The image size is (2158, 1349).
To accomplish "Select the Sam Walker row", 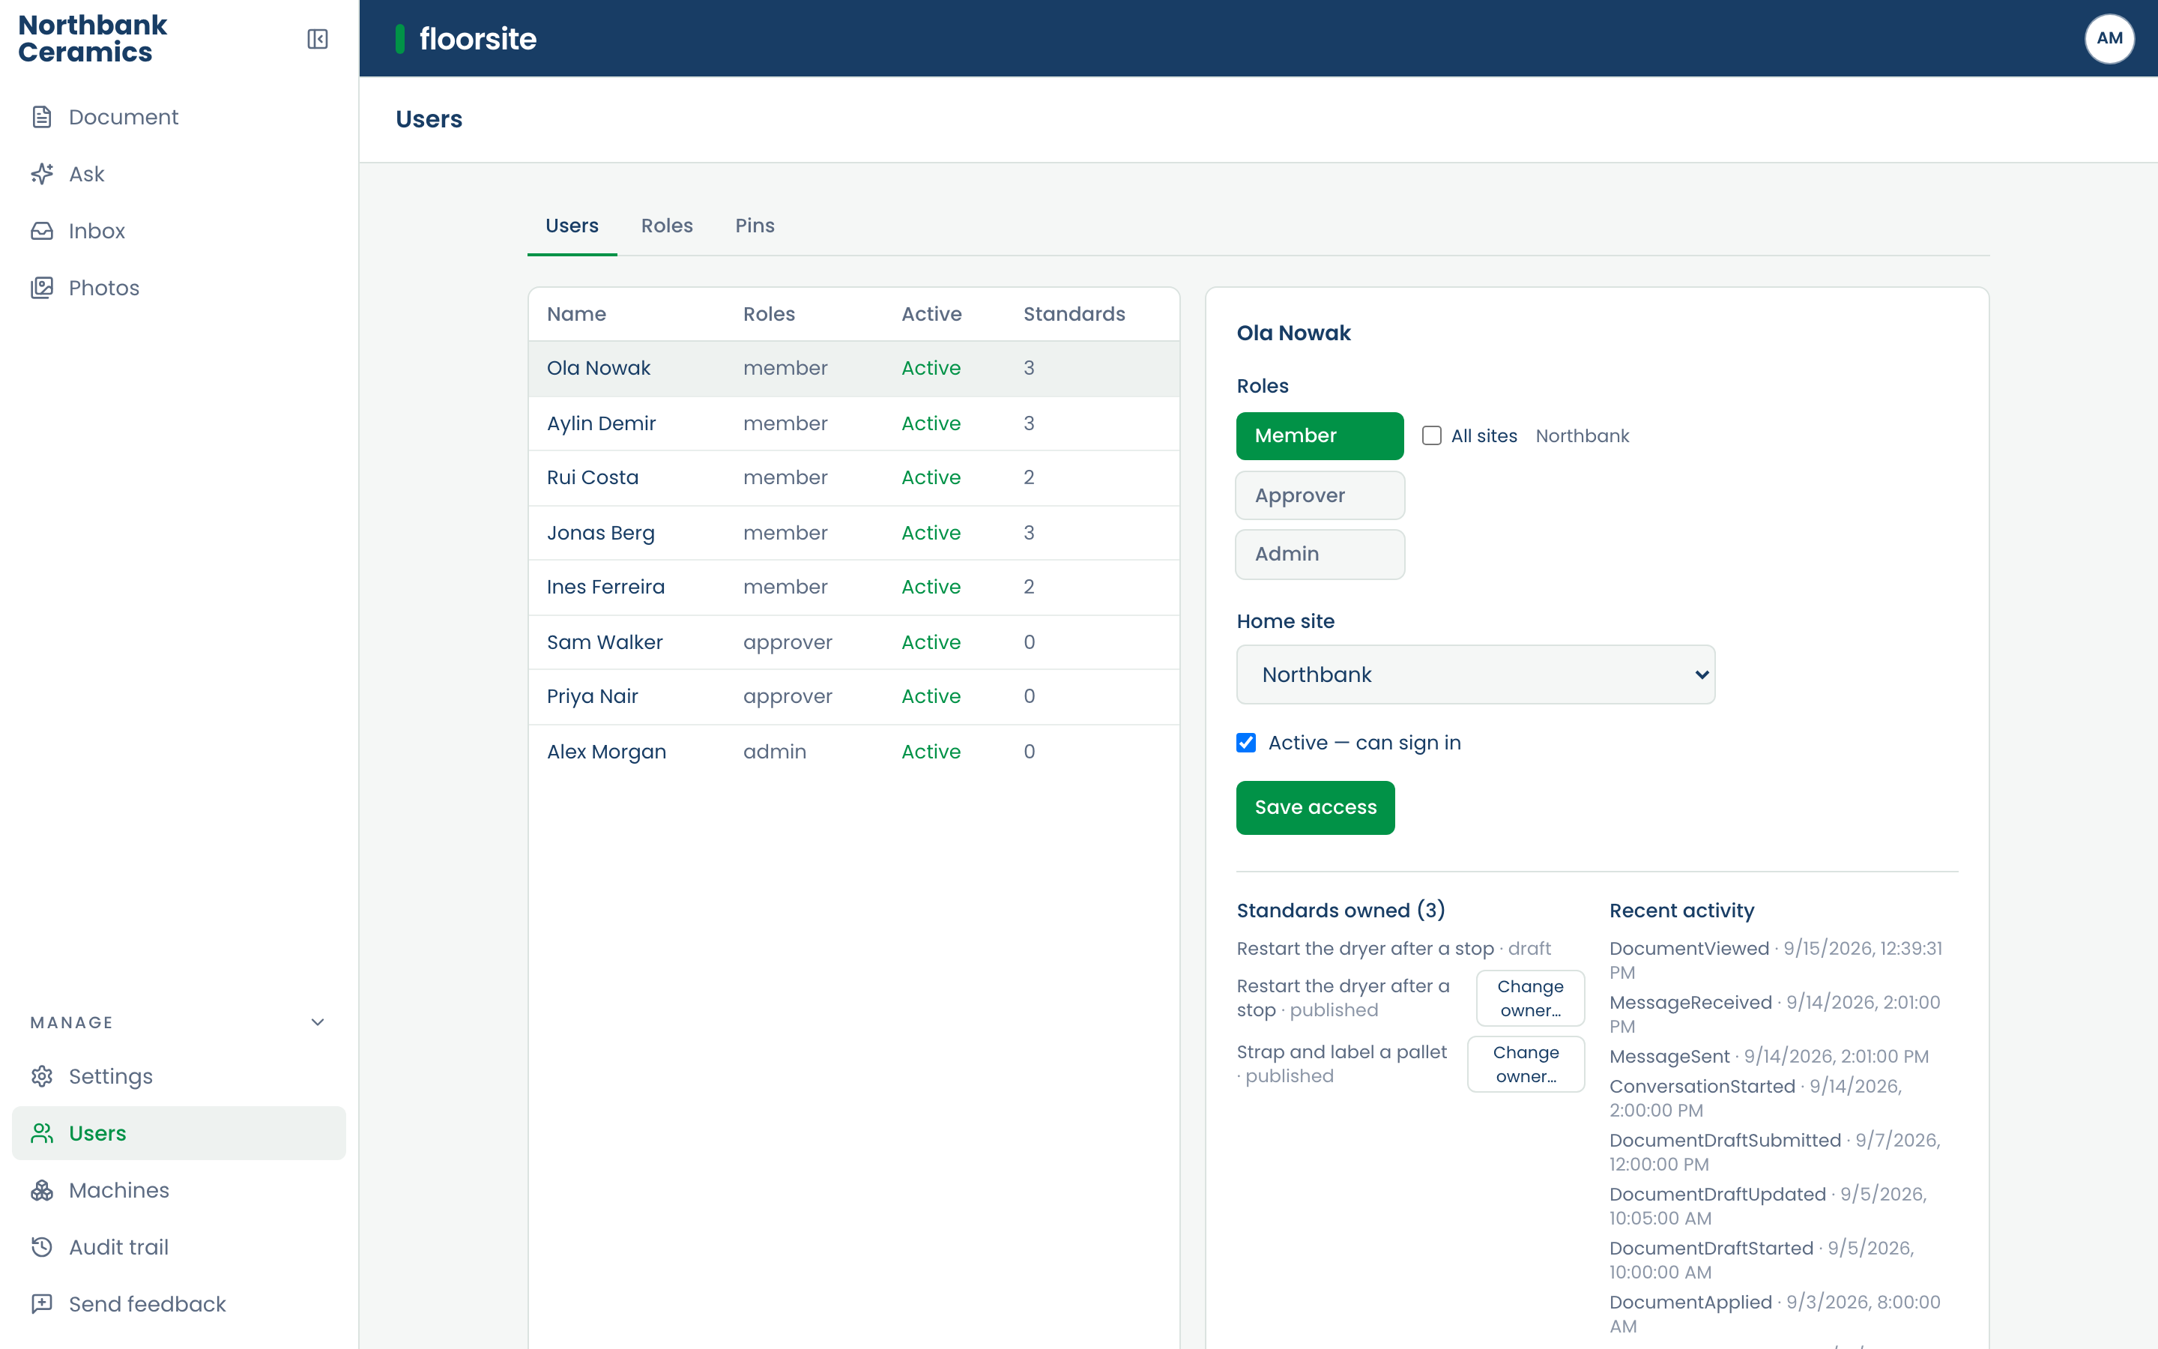I will [x=853, y=642].
